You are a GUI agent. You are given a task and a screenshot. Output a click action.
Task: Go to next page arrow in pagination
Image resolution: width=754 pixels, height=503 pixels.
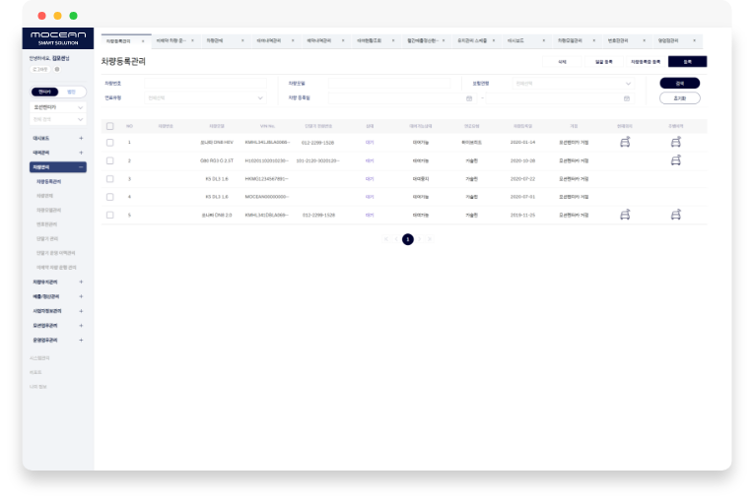tap(419, 239)
